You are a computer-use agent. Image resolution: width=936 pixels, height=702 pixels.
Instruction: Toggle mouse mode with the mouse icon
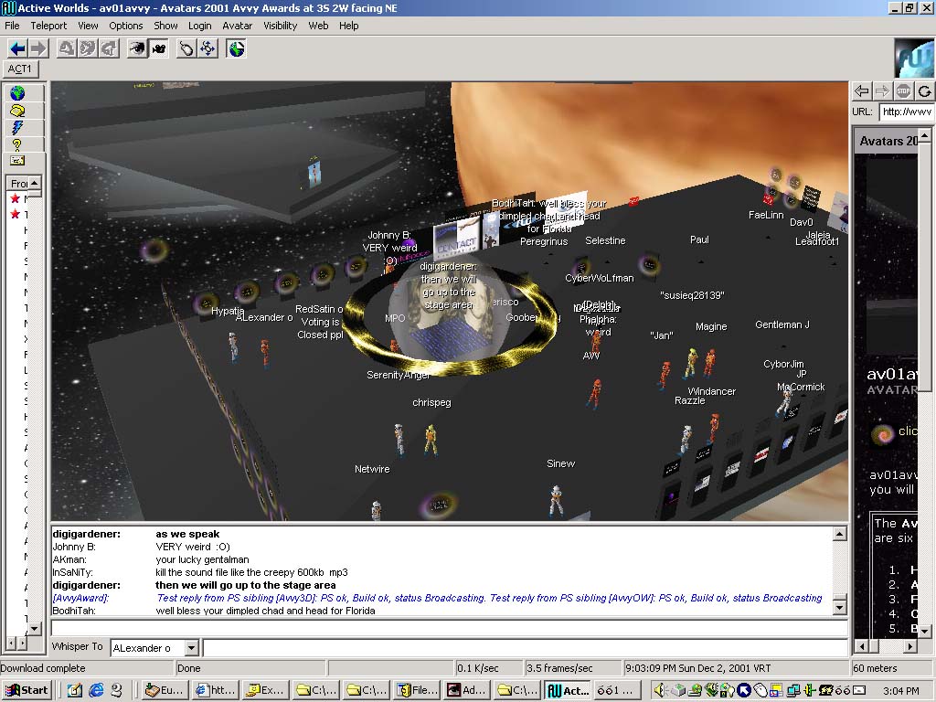[x=187, y=48]
